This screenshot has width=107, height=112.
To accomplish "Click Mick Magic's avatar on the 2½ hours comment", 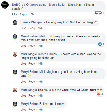I will [15, 54].
